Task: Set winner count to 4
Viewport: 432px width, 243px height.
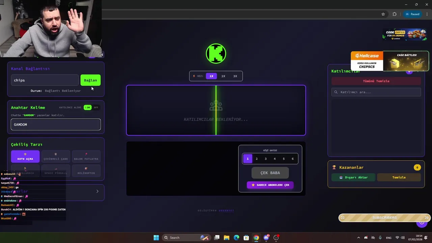Action: (275, 159)
